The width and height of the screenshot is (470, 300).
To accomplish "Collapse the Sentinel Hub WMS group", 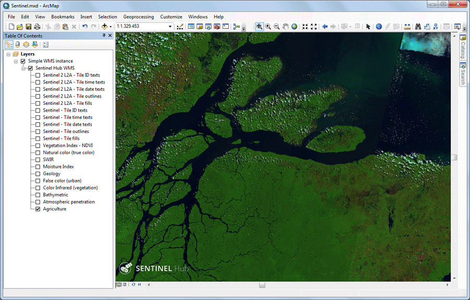I will 23,68.
